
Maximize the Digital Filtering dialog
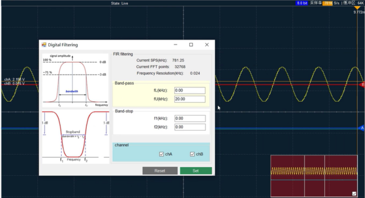(191, 45)
